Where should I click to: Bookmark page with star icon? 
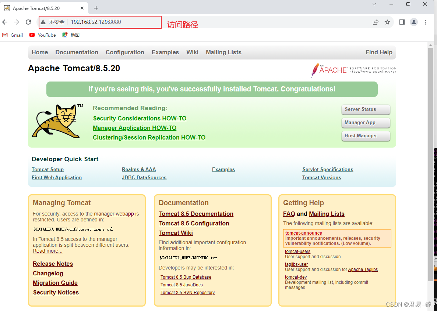pos(387,22)
